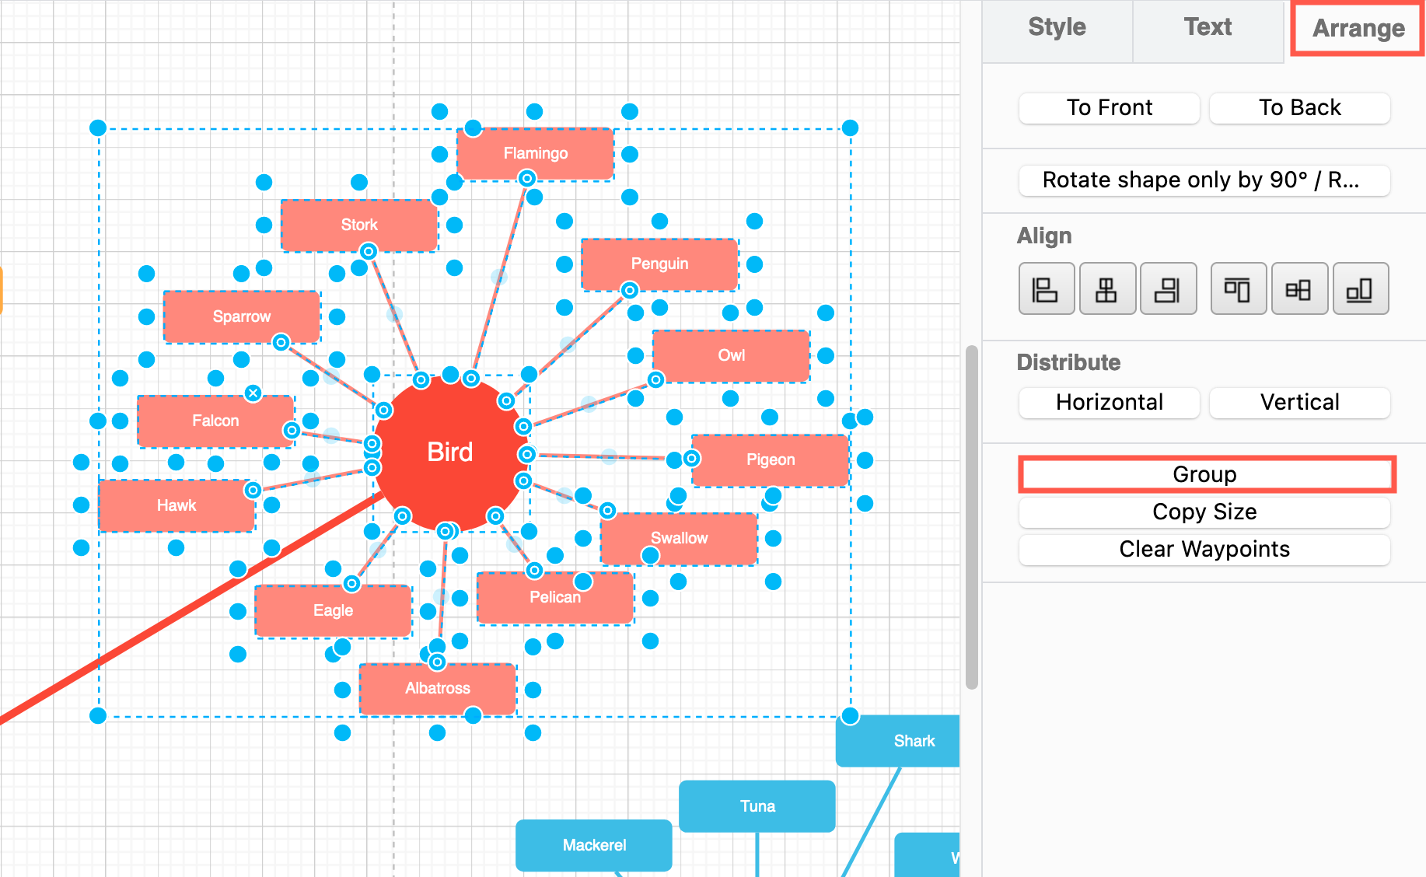1426x877 pixels.
Task: Send selection To Back
Action: pyautogui.click(x=1299, y=108)
